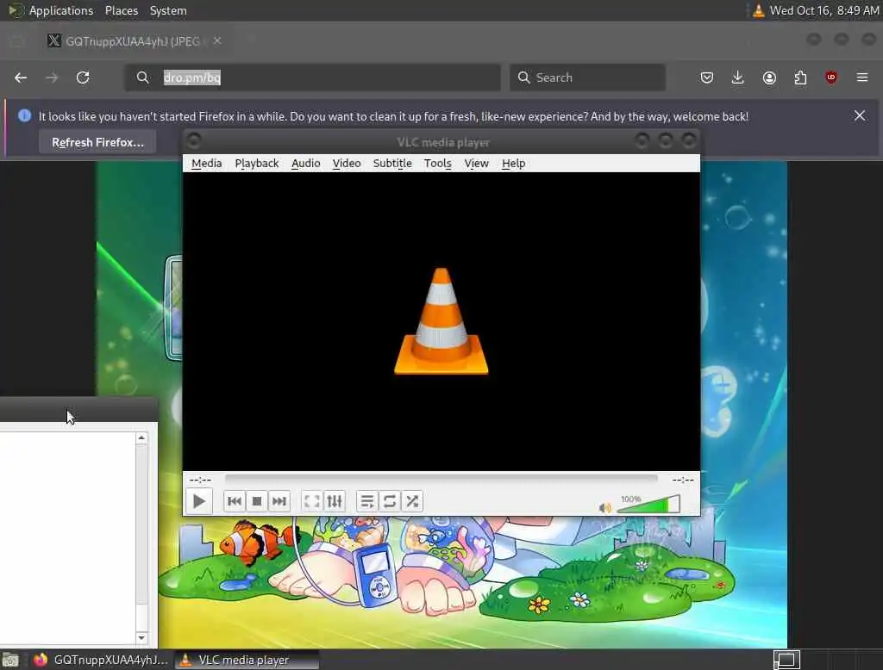Click VLC elapsed time label

[200, 480]
